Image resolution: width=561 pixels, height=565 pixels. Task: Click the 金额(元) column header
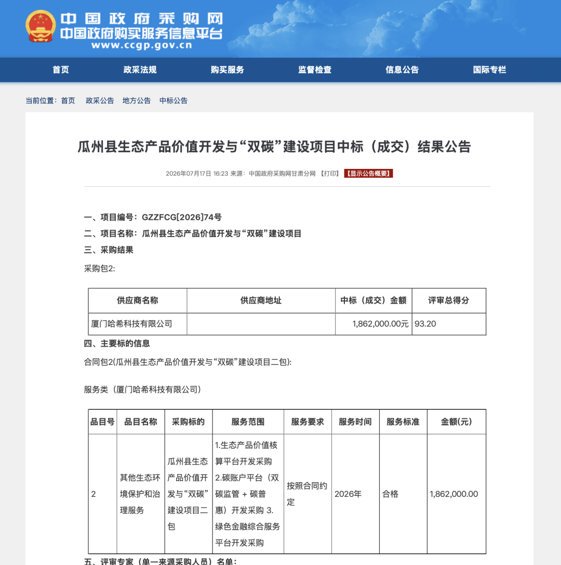pos(456,422)
